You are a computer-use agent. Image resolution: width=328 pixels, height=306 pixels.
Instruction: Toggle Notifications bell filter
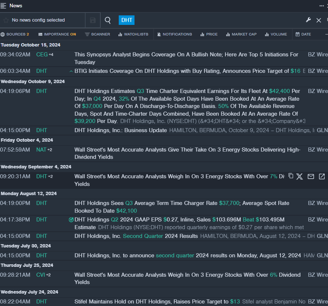tap(174, 34)
